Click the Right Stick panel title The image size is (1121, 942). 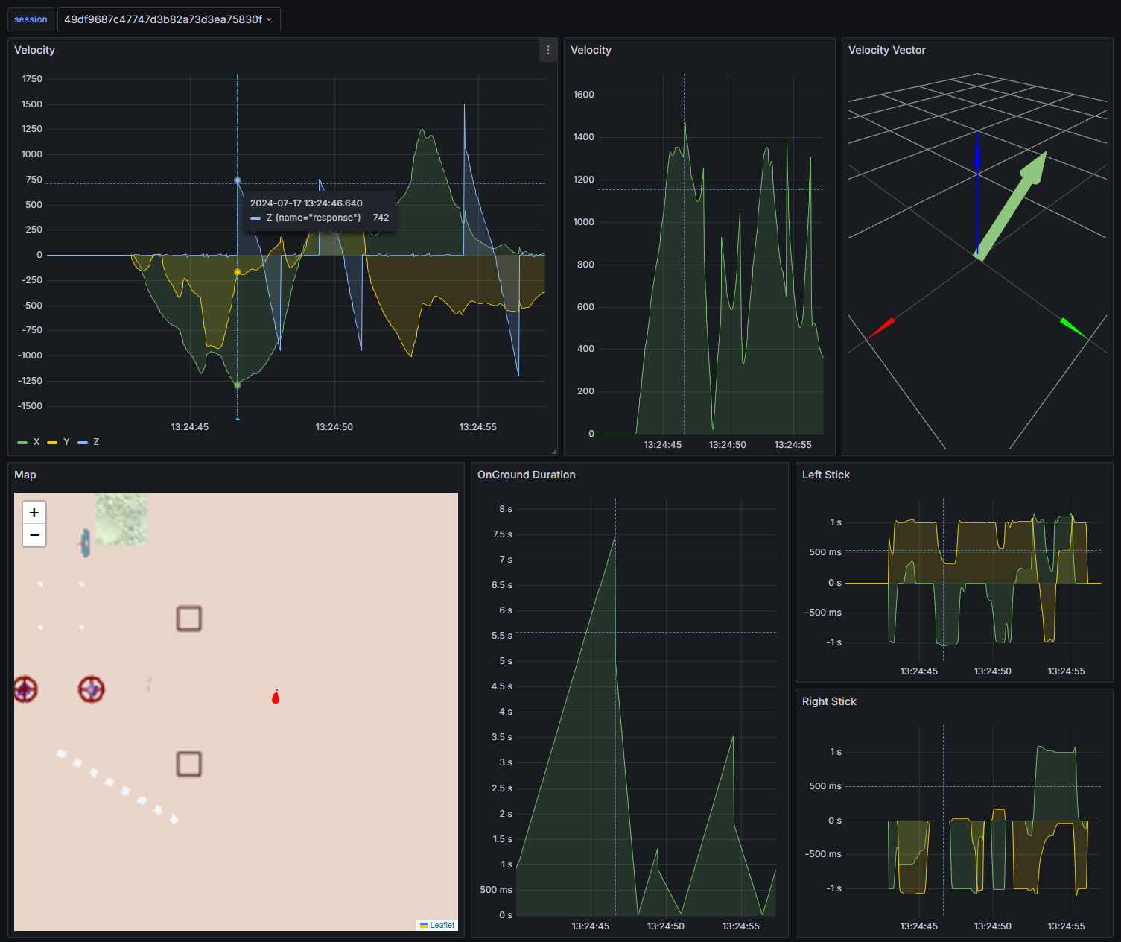[829, 701]
